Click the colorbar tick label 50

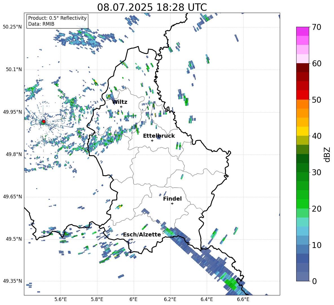tap(317, 100)
